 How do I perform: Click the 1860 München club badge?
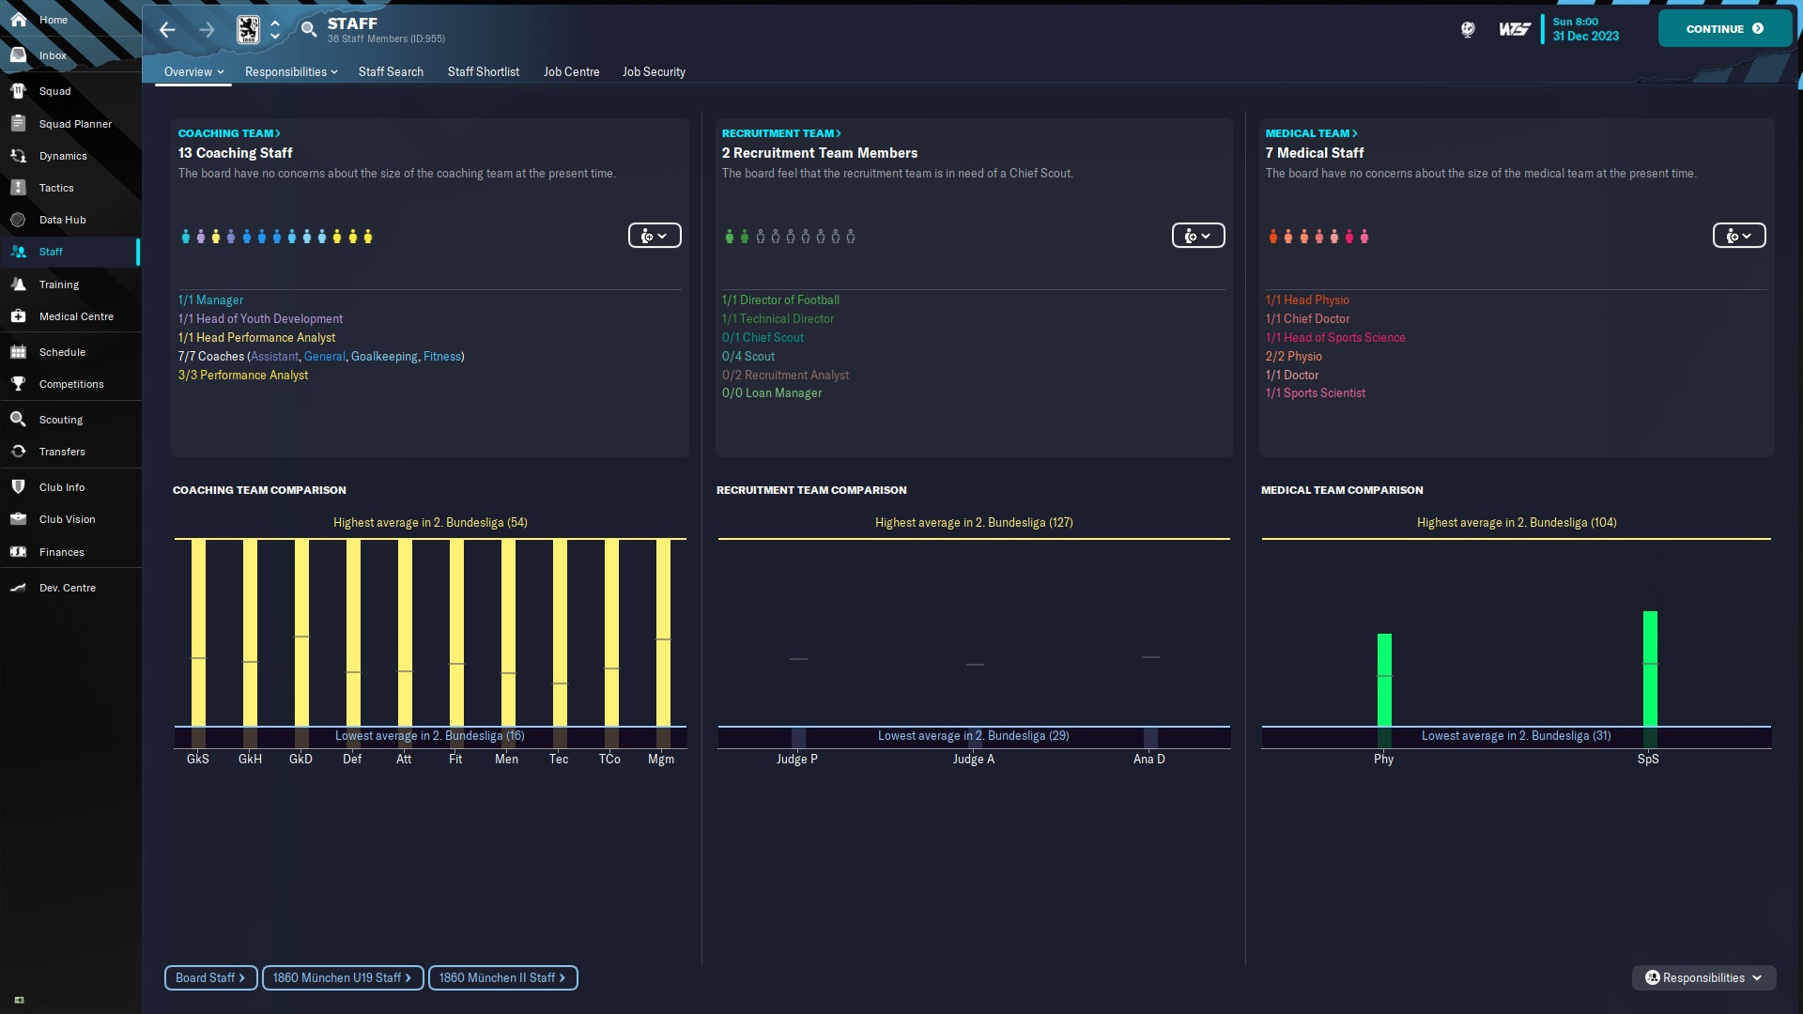(x=248, y=30)
